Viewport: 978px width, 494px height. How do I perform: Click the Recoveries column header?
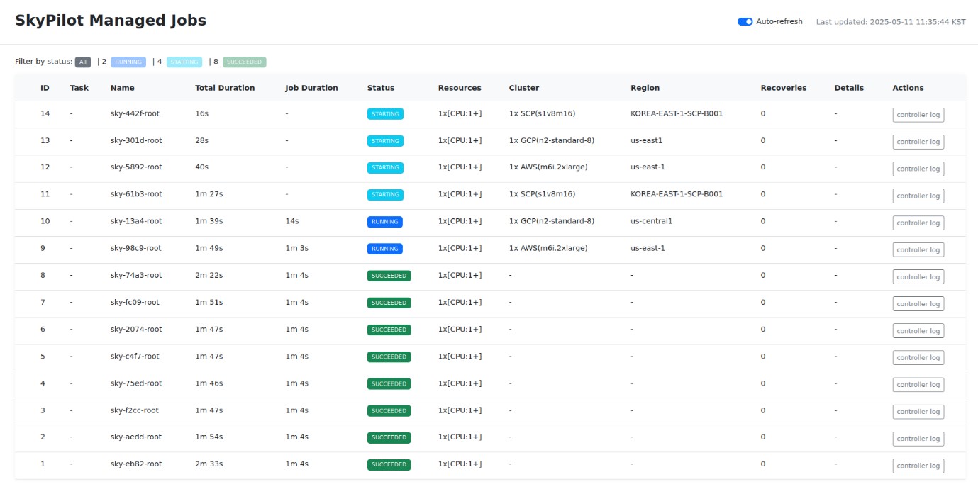pos(783,88)
